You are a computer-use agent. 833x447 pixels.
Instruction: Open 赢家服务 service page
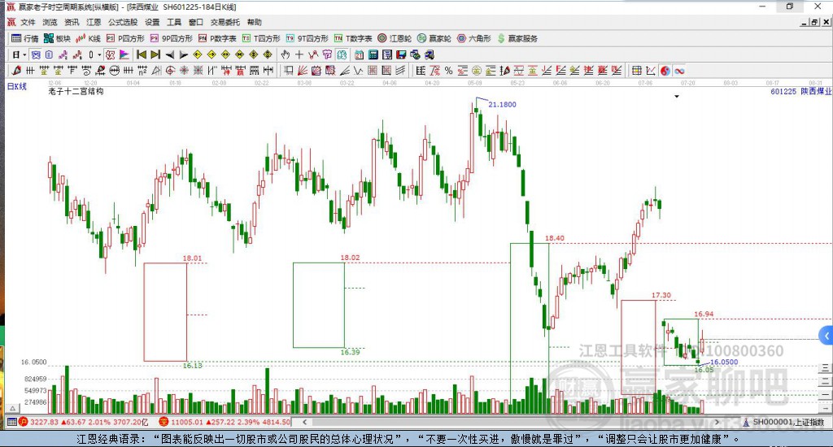click(x=517, y=38)
